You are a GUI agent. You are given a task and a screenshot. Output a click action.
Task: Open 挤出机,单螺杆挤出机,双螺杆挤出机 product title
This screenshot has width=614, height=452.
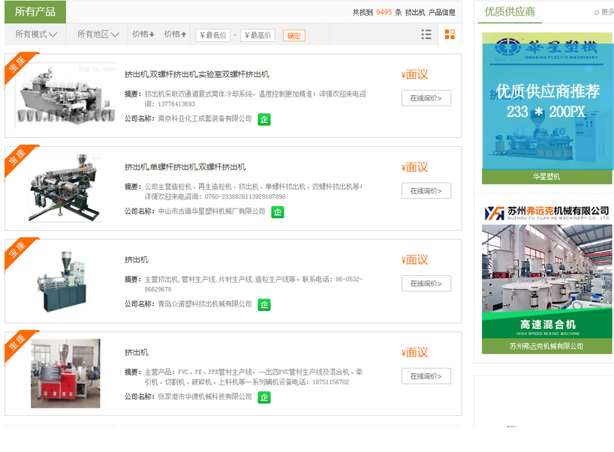tap(185, 167)
